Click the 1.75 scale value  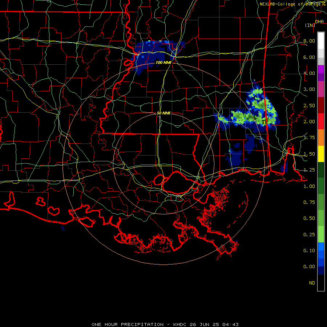tap(309, 138)
